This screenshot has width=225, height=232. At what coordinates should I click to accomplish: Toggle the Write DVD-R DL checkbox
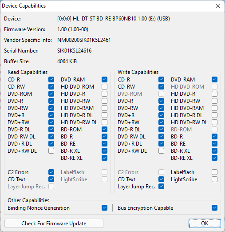click(x=161, y=129)
